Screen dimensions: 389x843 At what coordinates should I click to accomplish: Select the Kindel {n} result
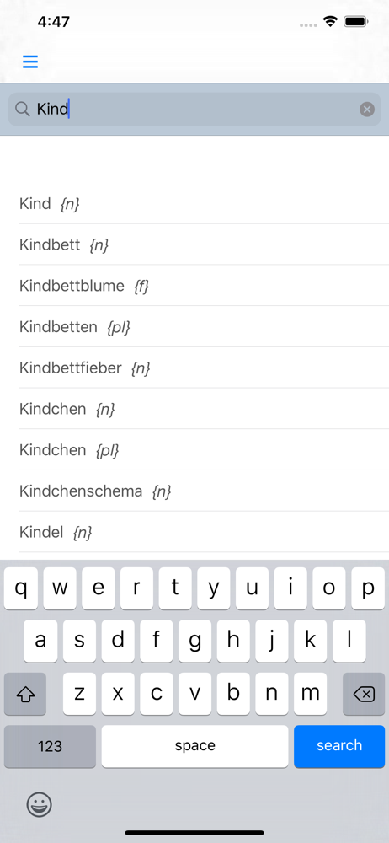coord(204,532)
